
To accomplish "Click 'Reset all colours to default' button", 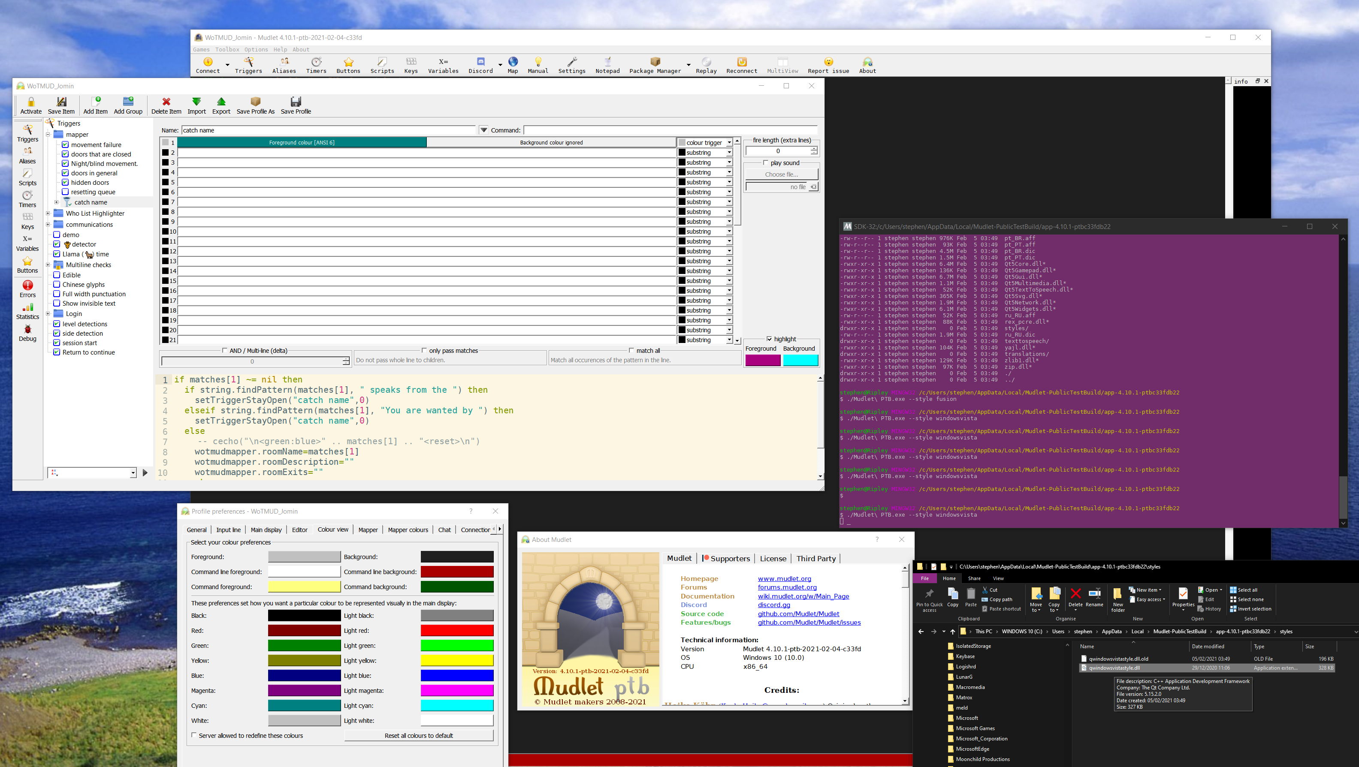I will pos(419,735).
